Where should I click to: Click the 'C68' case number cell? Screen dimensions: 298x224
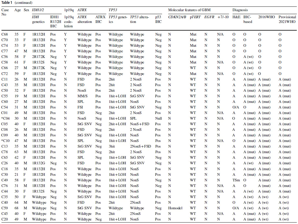(5, 34)
